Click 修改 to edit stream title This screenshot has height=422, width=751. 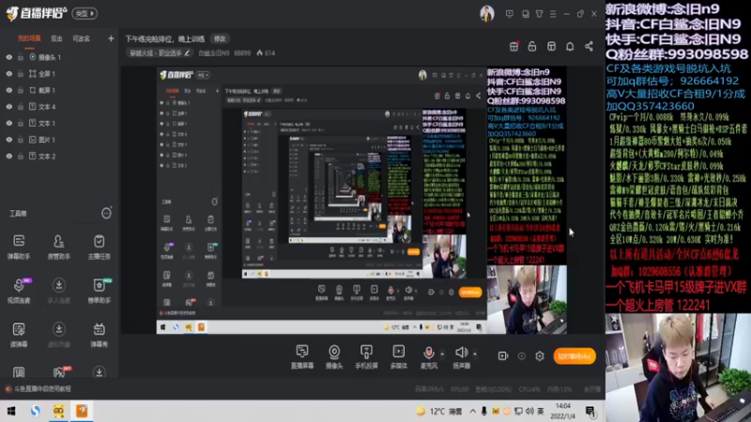tap(220, 38)
